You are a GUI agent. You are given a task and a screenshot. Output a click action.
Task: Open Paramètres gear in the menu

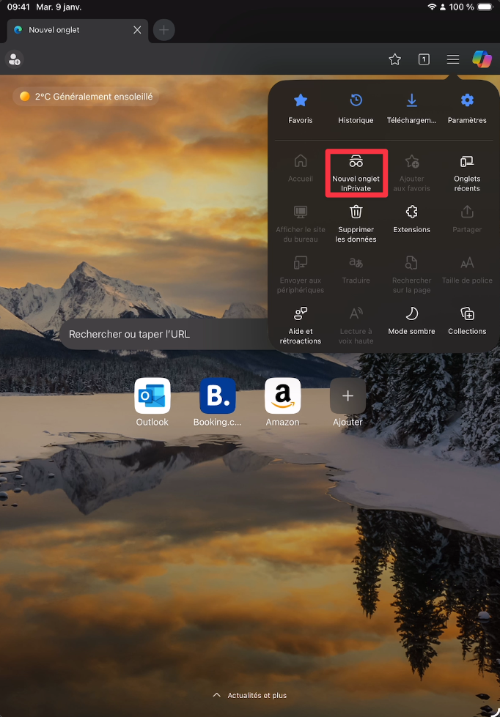(x=467, y=108)
